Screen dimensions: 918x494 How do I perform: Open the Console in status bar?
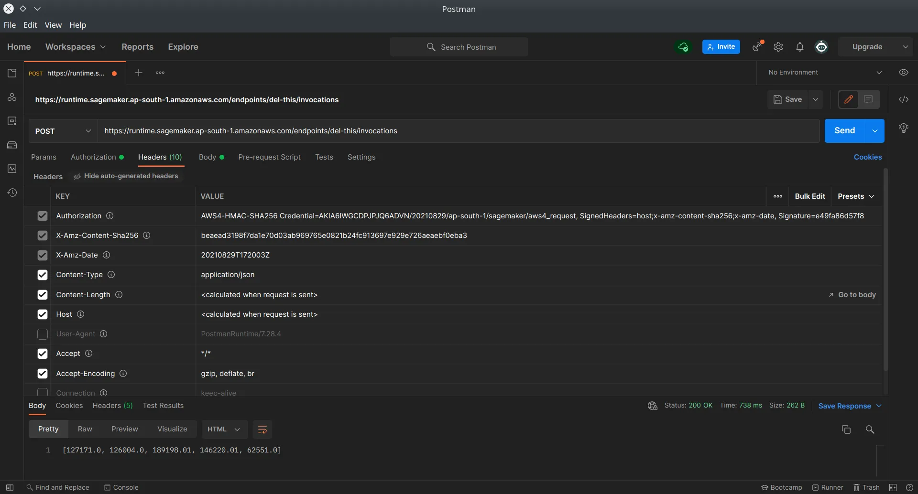121,487
